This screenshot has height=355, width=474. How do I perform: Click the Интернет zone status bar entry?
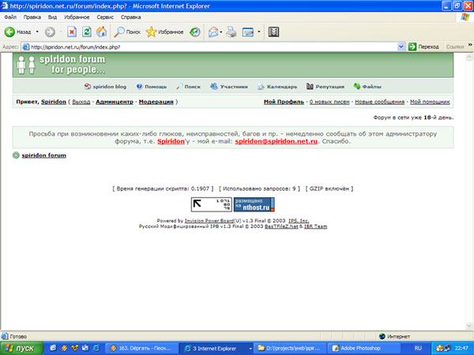tap(394, 336)
